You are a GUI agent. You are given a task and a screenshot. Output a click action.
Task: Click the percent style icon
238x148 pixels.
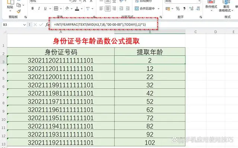[x=177, y=9]
